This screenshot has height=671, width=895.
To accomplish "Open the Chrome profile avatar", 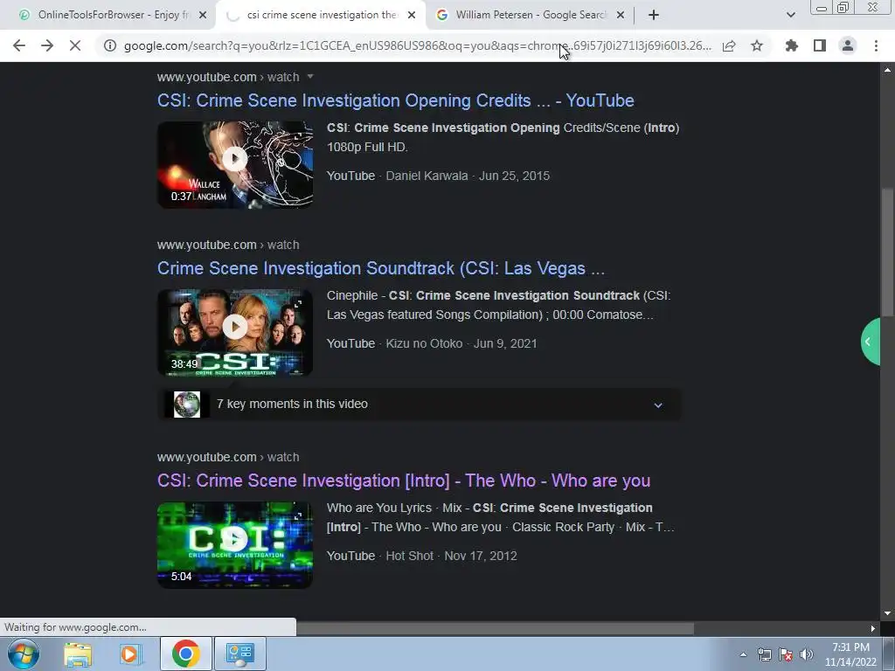I will [848, 45].
